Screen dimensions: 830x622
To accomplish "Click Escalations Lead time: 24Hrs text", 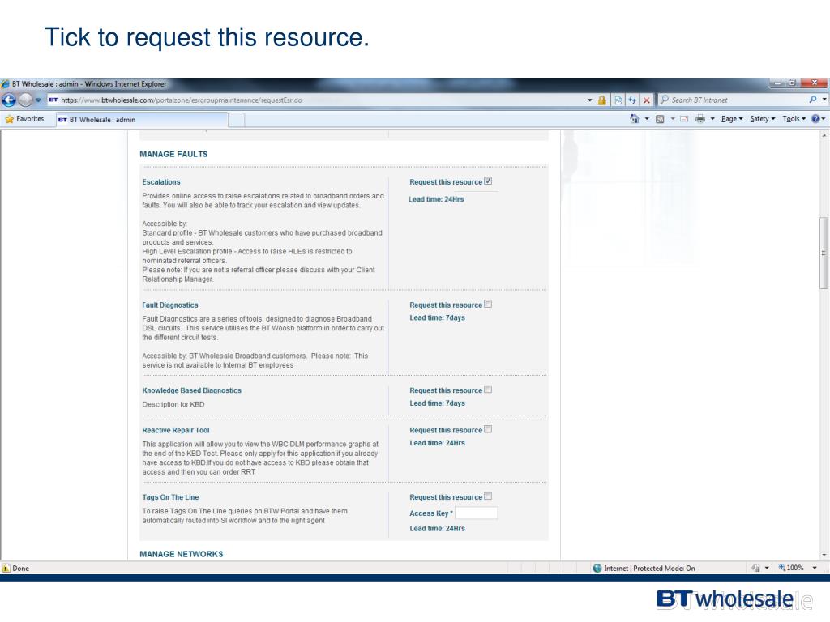I will [436, 199].
